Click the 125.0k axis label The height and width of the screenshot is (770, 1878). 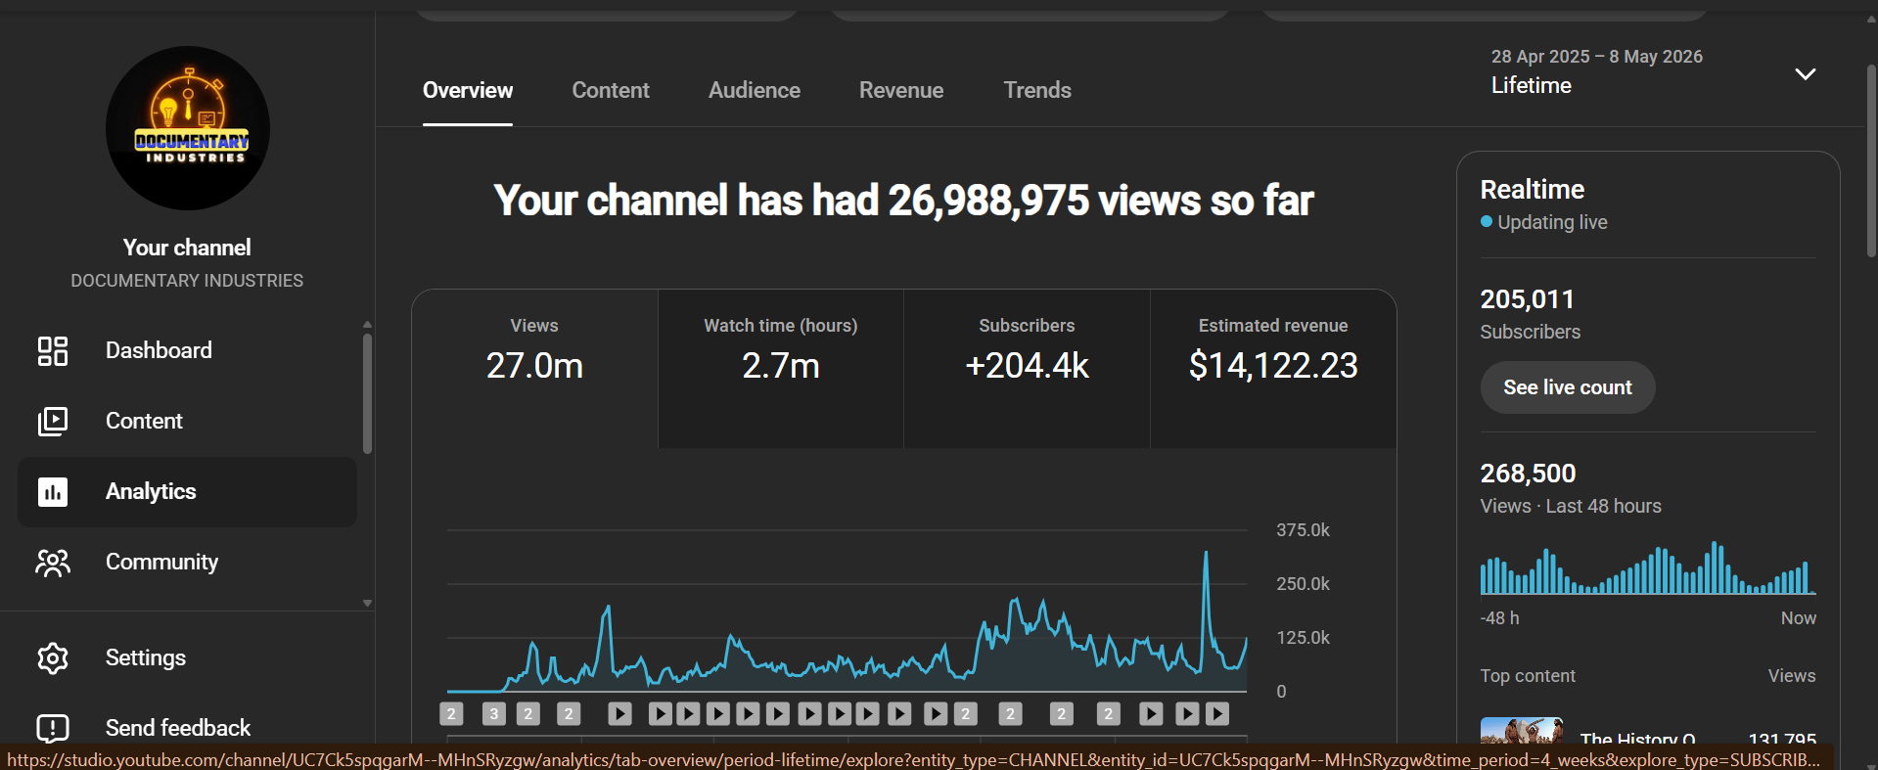[1303, 638]
